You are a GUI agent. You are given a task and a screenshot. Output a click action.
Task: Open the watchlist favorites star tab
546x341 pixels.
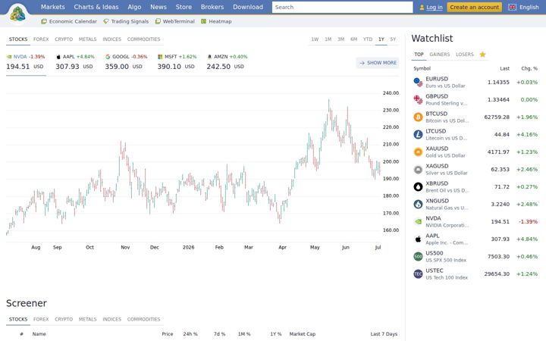[482, 55]
